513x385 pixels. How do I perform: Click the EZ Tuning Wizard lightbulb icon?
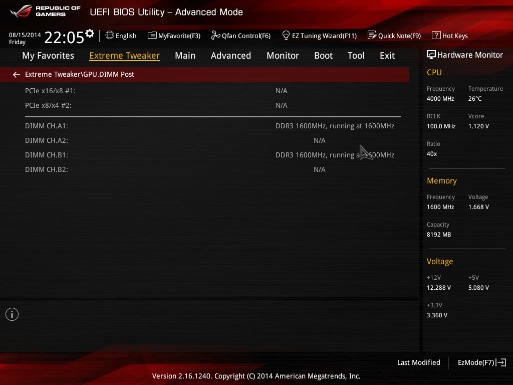point(286,35)
